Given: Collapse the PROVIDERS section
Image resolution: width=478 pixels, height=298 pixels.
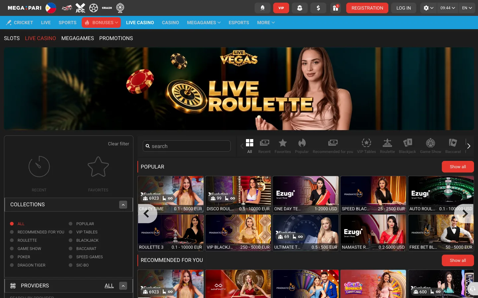Looking at the screenshot, I should tap(123, 286).
